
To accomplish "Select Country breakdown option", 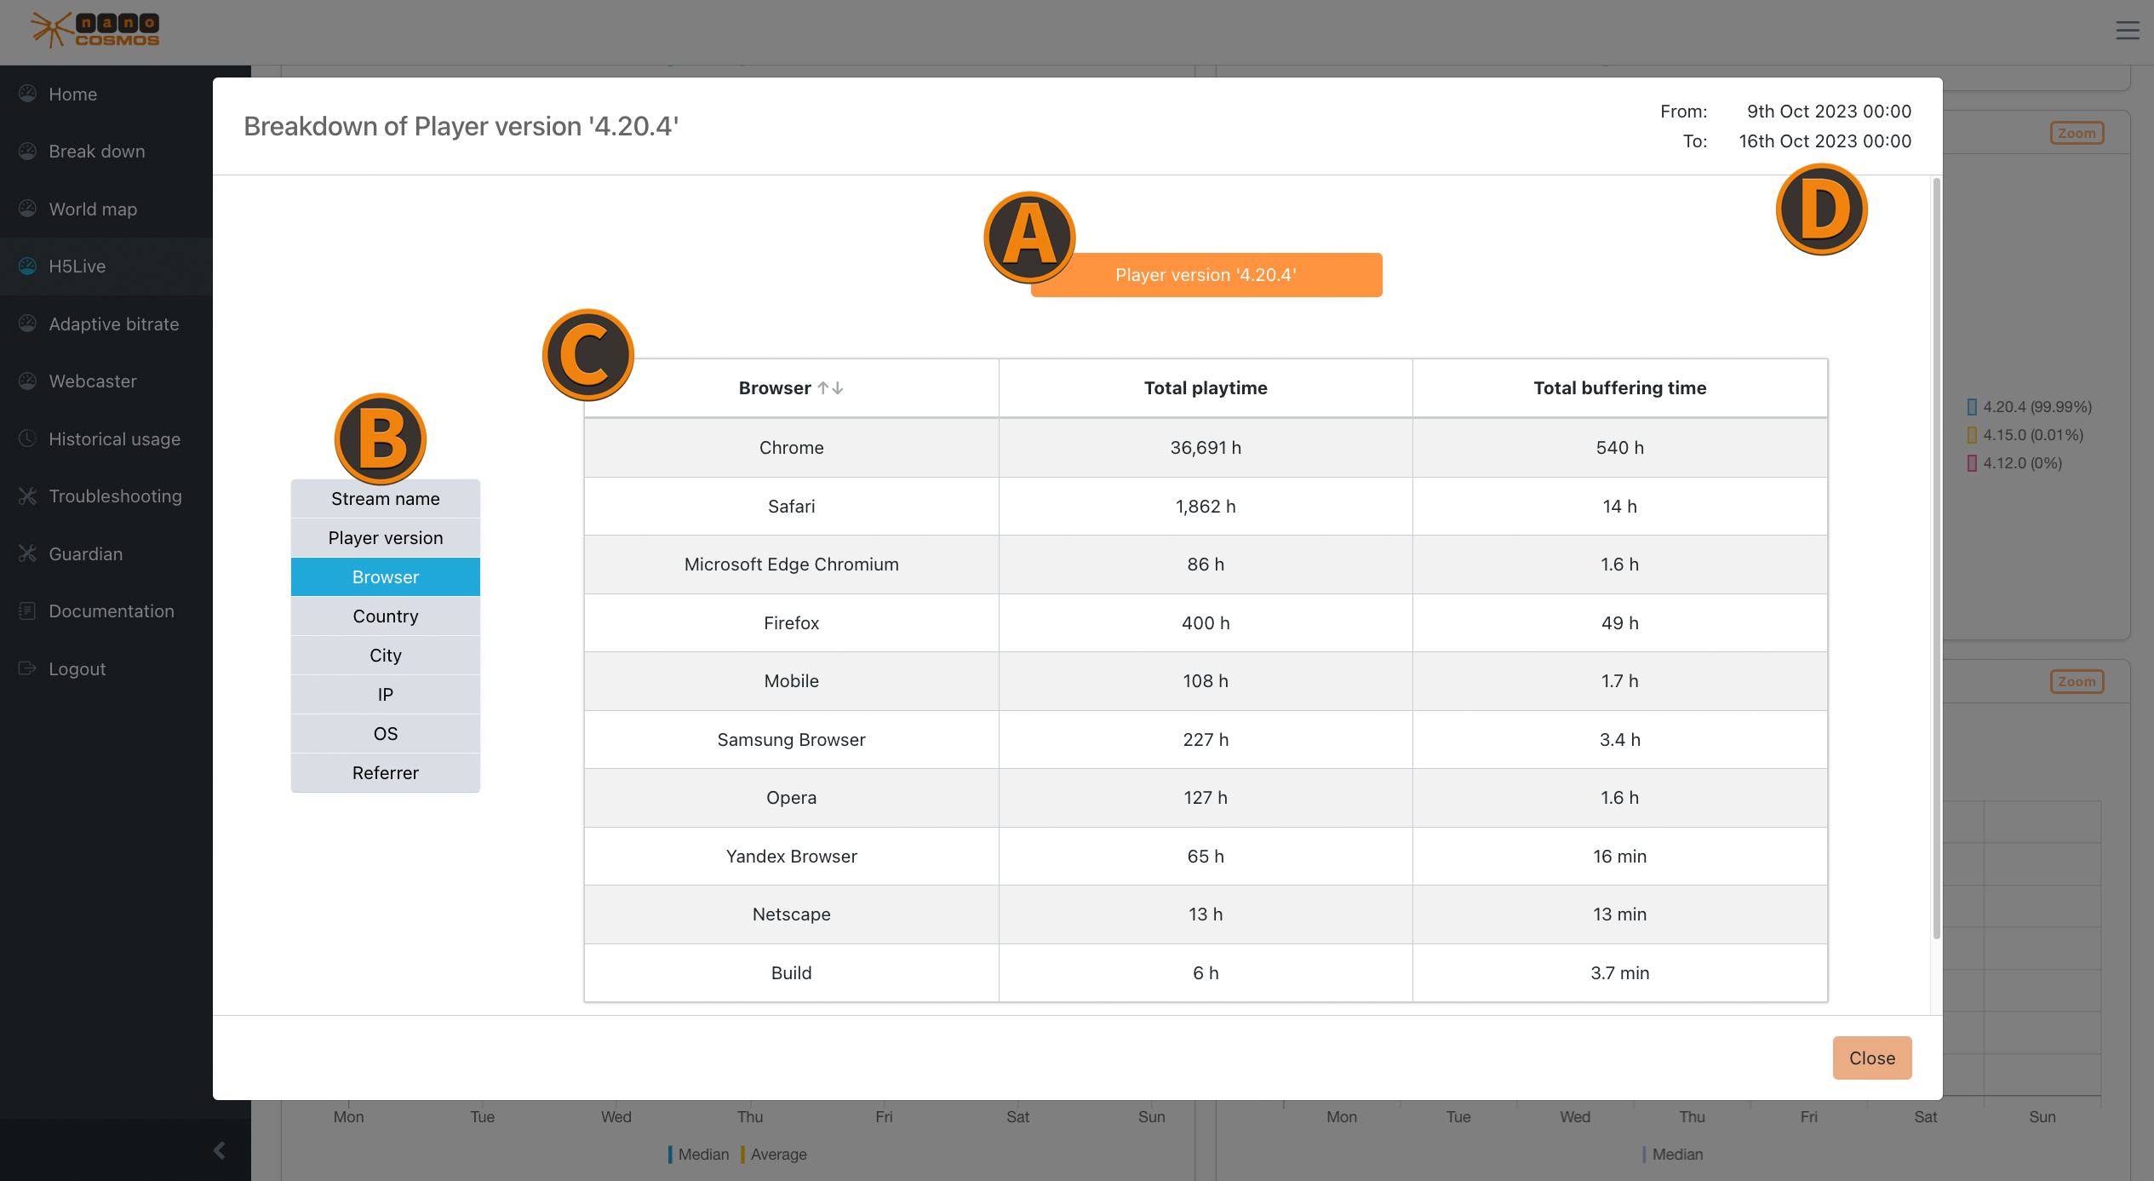I will click(386, 616).
